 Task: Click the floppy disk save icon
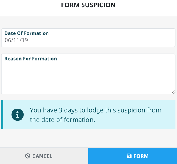pyautogui.click(x=129, y=156)
